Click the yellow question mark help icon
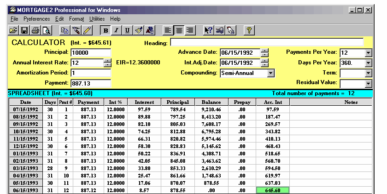 click(x=249, y=30)
